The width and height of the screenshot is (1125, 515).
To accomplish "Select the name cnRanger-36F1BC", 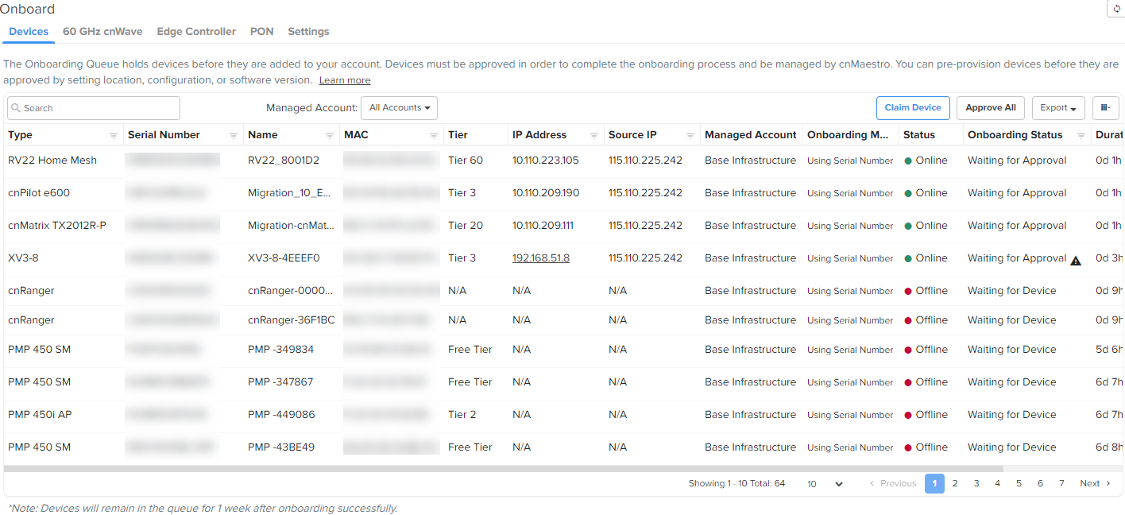I will (x=292, y=320).
